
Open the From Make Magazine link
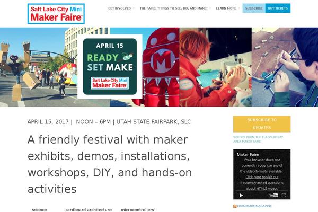[x=254, y=206]
